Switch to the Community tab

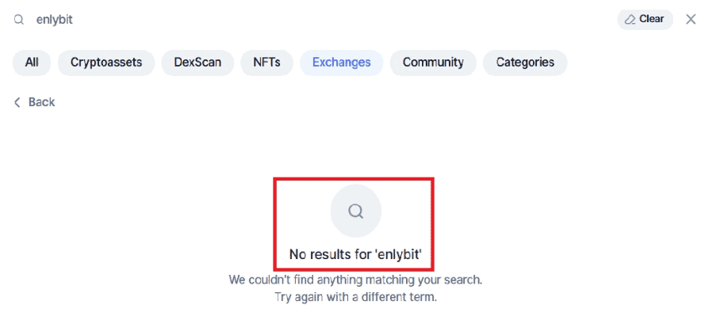tap(432, 63)
